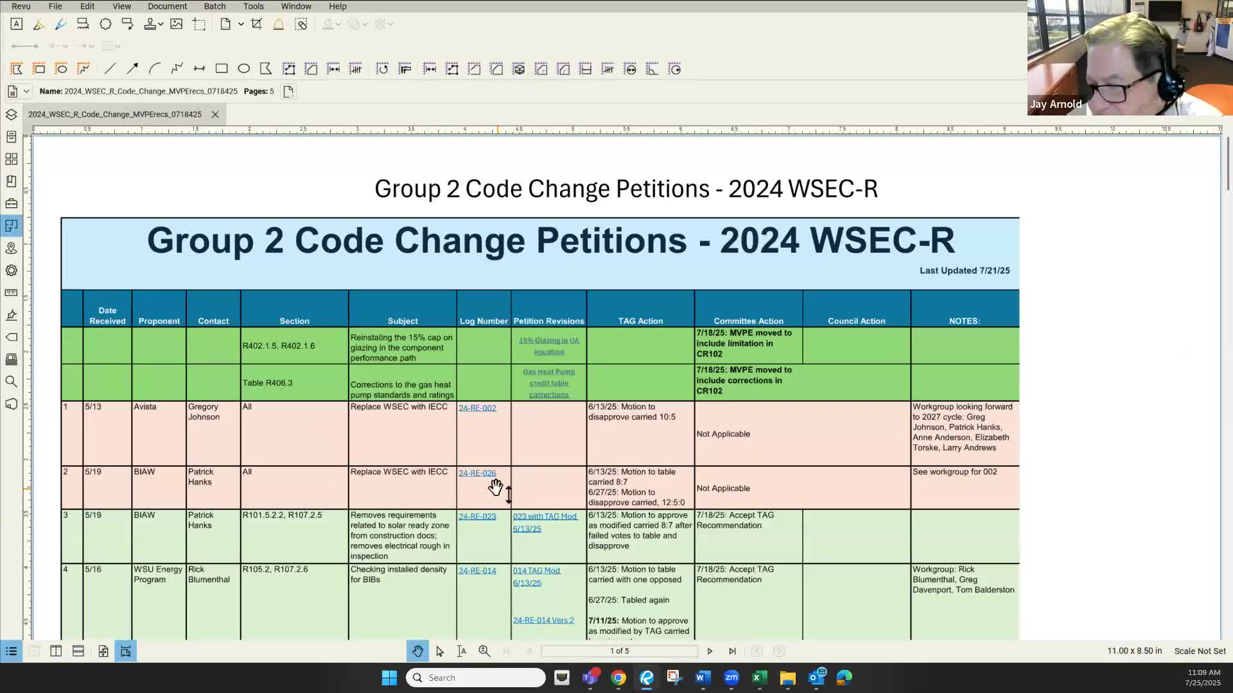The image size is (1233, 693).
Task: Toggle the Pan hand tool
Action: click(x=417, y=651)
